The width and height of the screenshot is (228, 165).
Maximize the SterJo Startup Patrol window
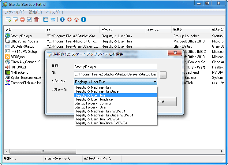tap(207, 3)
